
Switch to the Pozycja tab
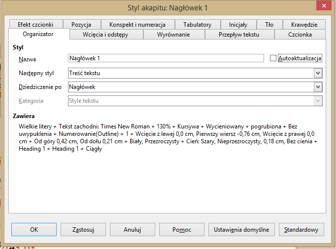coord(81,25)
